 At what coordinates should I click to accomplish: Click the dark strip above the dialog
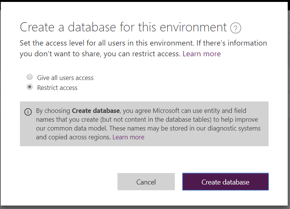(145, 1)
